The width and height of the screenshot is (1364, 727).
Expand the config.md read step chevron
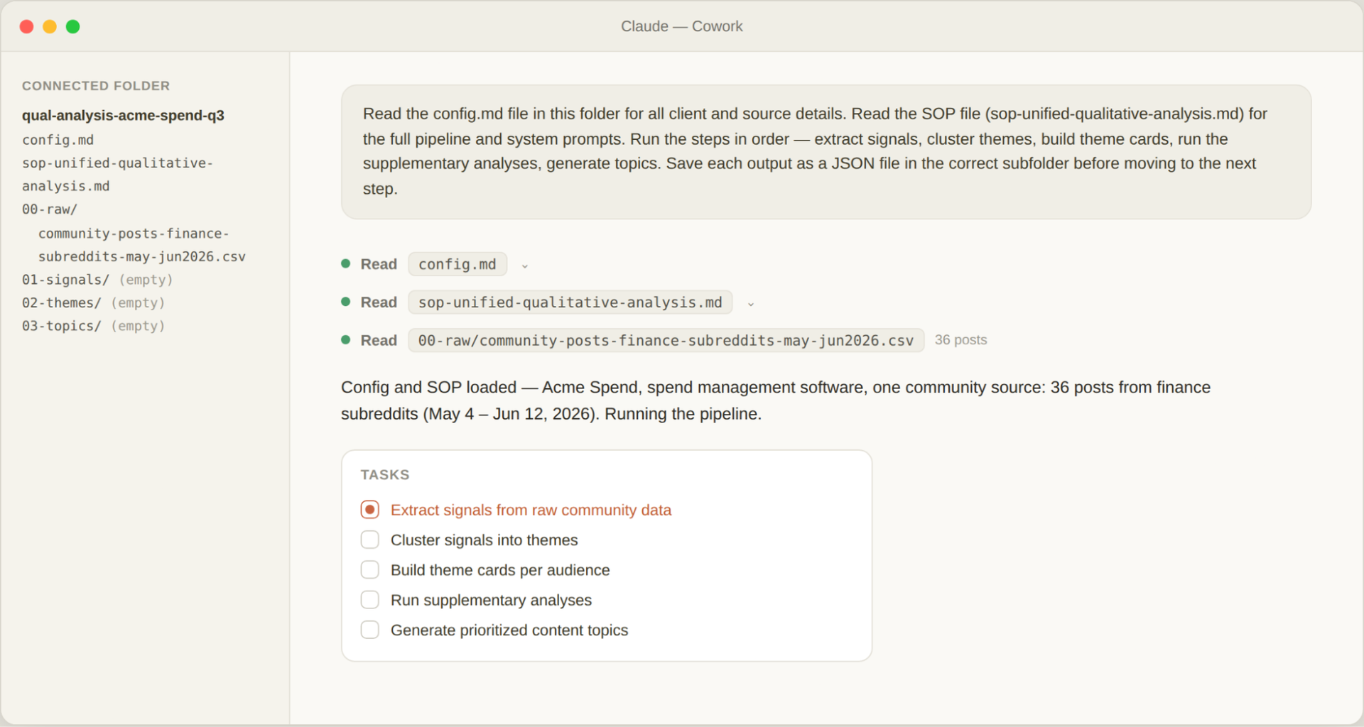[525, 266]
